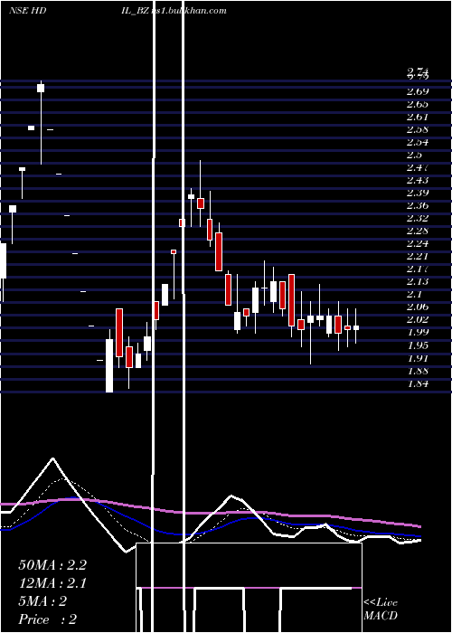
Task: Select the 2.65 price level label
Action: tap(418, 104)
